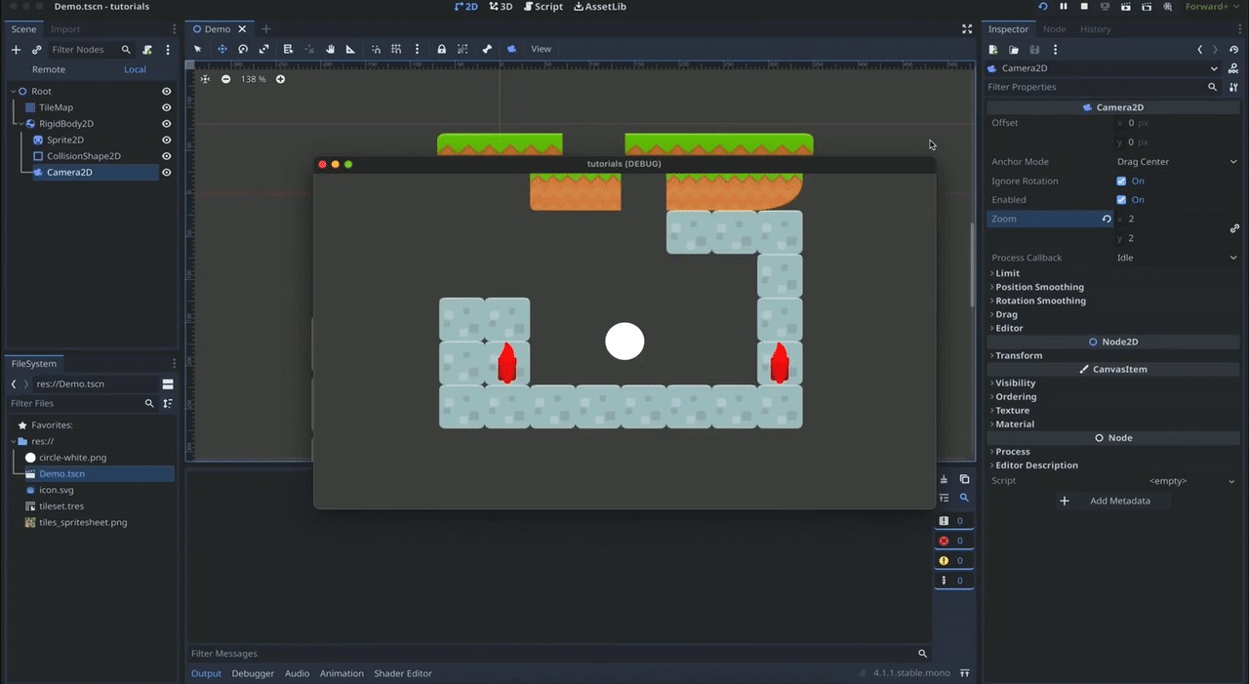
Task: Open Process Callback dropdown
Action: click(1178, 258)
